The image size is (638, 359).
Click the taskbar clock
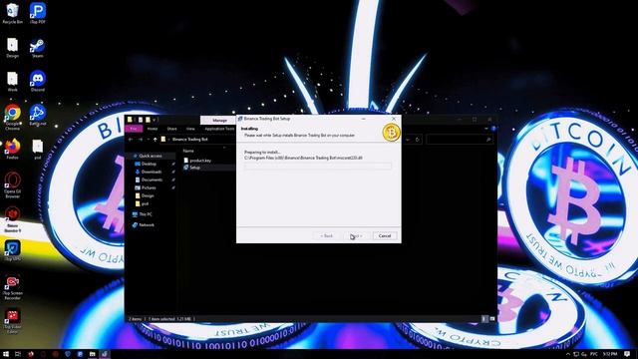(x=610, y=354)
